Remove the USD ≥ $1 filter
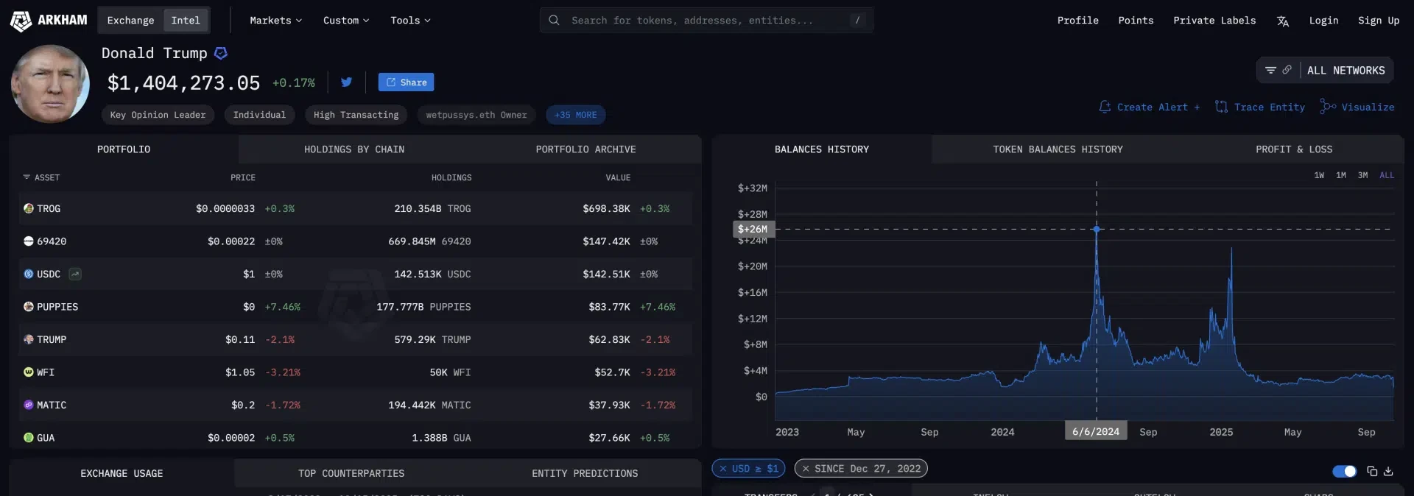Image resolution: width=1414 pixels, height=496 pixels. [723, 469]
